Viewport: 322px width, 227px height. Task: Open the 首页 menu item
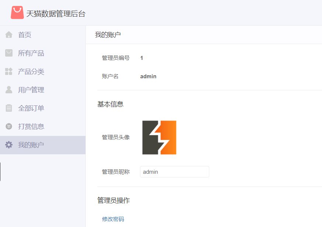point(43,35)
